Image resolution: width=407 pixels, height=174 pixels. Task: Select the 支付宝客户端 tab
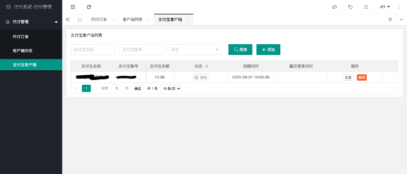(170, 20)
